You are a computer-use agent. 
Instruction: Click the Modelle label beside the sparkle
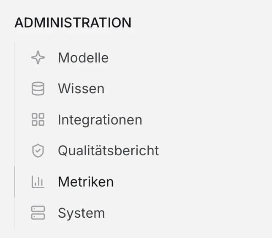click(x=83, y=58)
